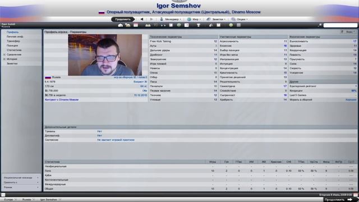
Task: Open Контракт с Dinamo Moscow link
Action: click(x=62, y=100)
